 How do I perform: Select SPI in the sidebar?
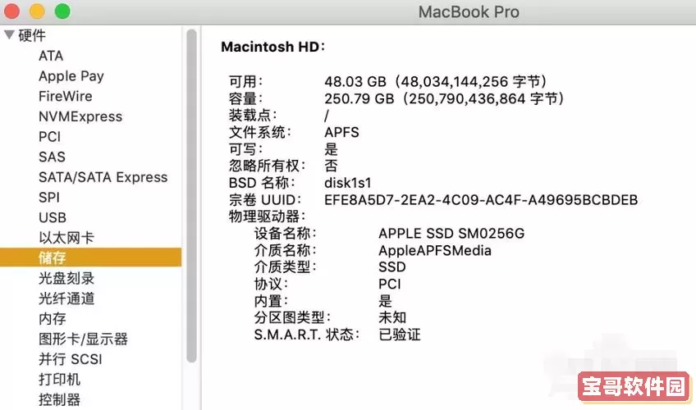click(49, 198)
